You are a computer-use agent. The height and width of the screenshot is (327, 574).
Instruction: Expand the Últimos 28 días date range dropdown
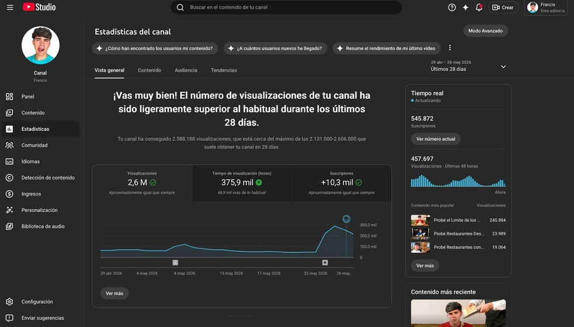468,66
